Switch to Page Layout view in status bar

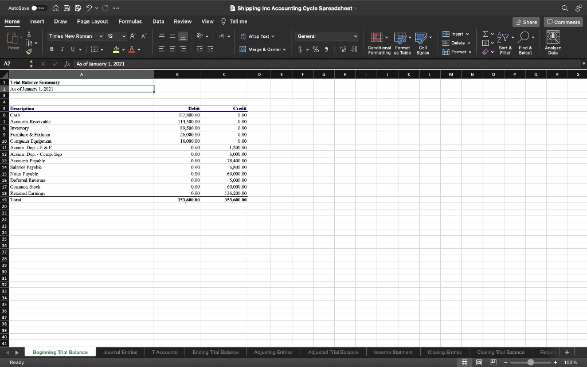[479, 362]
